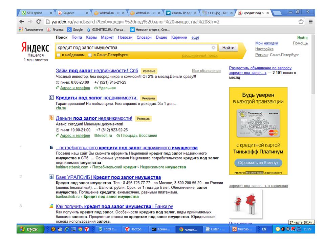
Task: Click Kaspersky tray icon
Action: pos(293,229)
